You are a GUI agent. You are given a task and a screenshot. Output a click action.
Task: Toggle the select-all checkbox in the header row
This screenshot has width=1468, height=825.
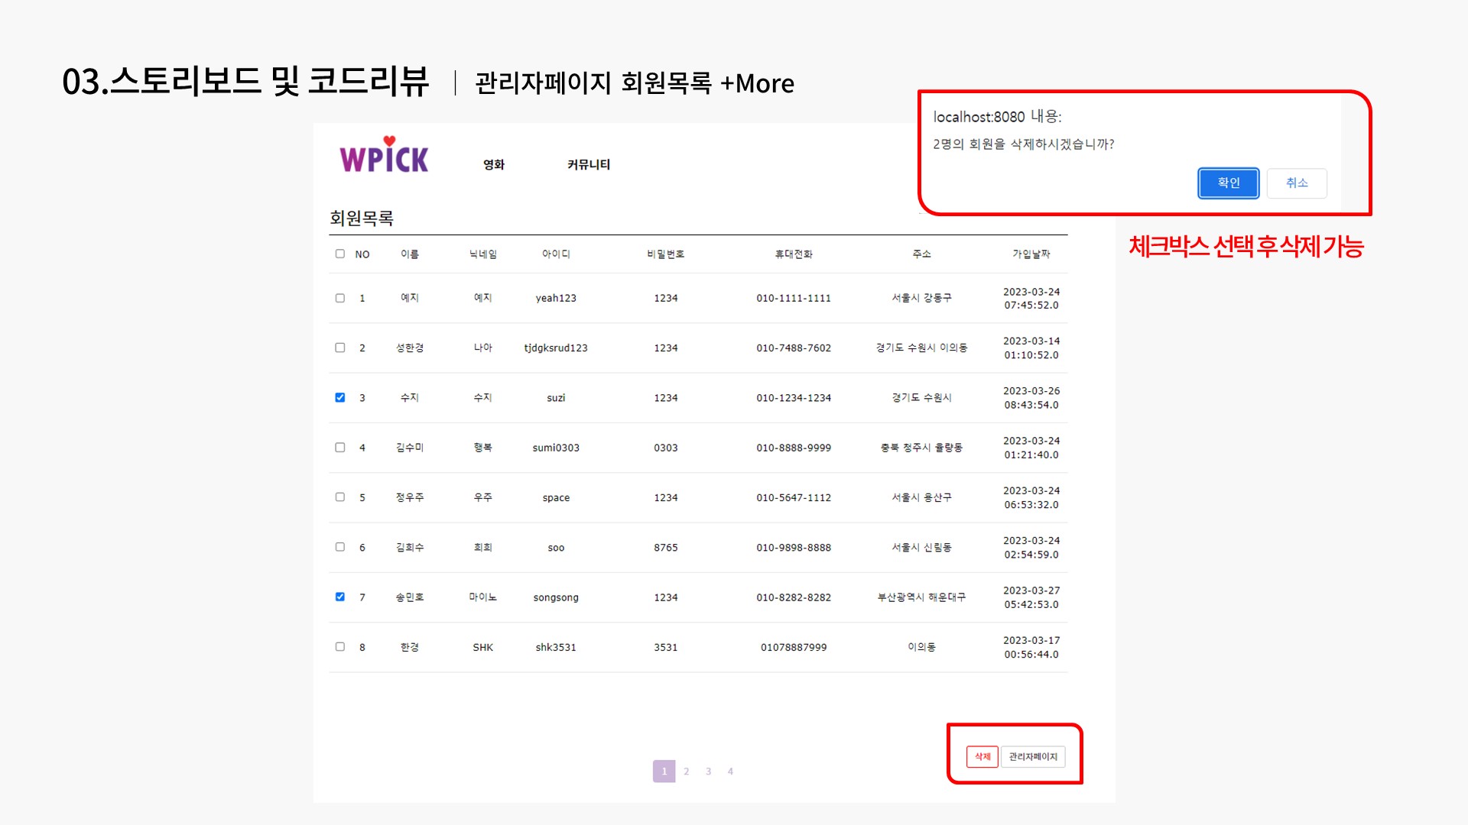pos(339,254)
